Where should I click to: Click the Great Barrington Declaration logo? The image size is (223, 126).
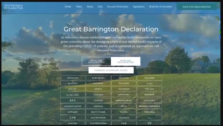[13, 7]
